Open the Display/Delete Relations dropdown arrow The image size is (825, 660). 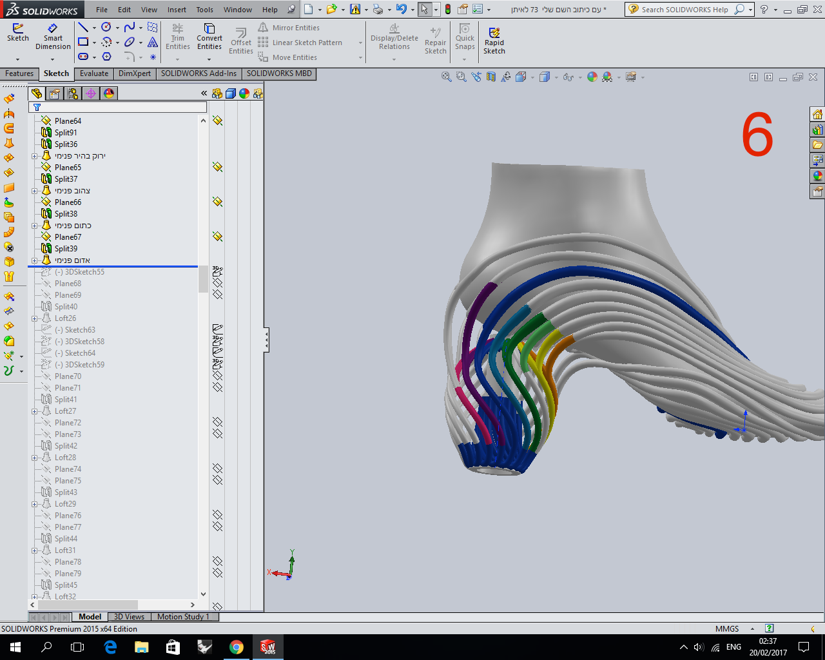tap(394, 59)
